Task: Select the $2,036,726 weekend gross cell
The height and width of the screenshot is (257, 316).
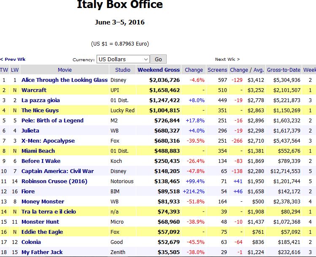Action: [165, 80]
